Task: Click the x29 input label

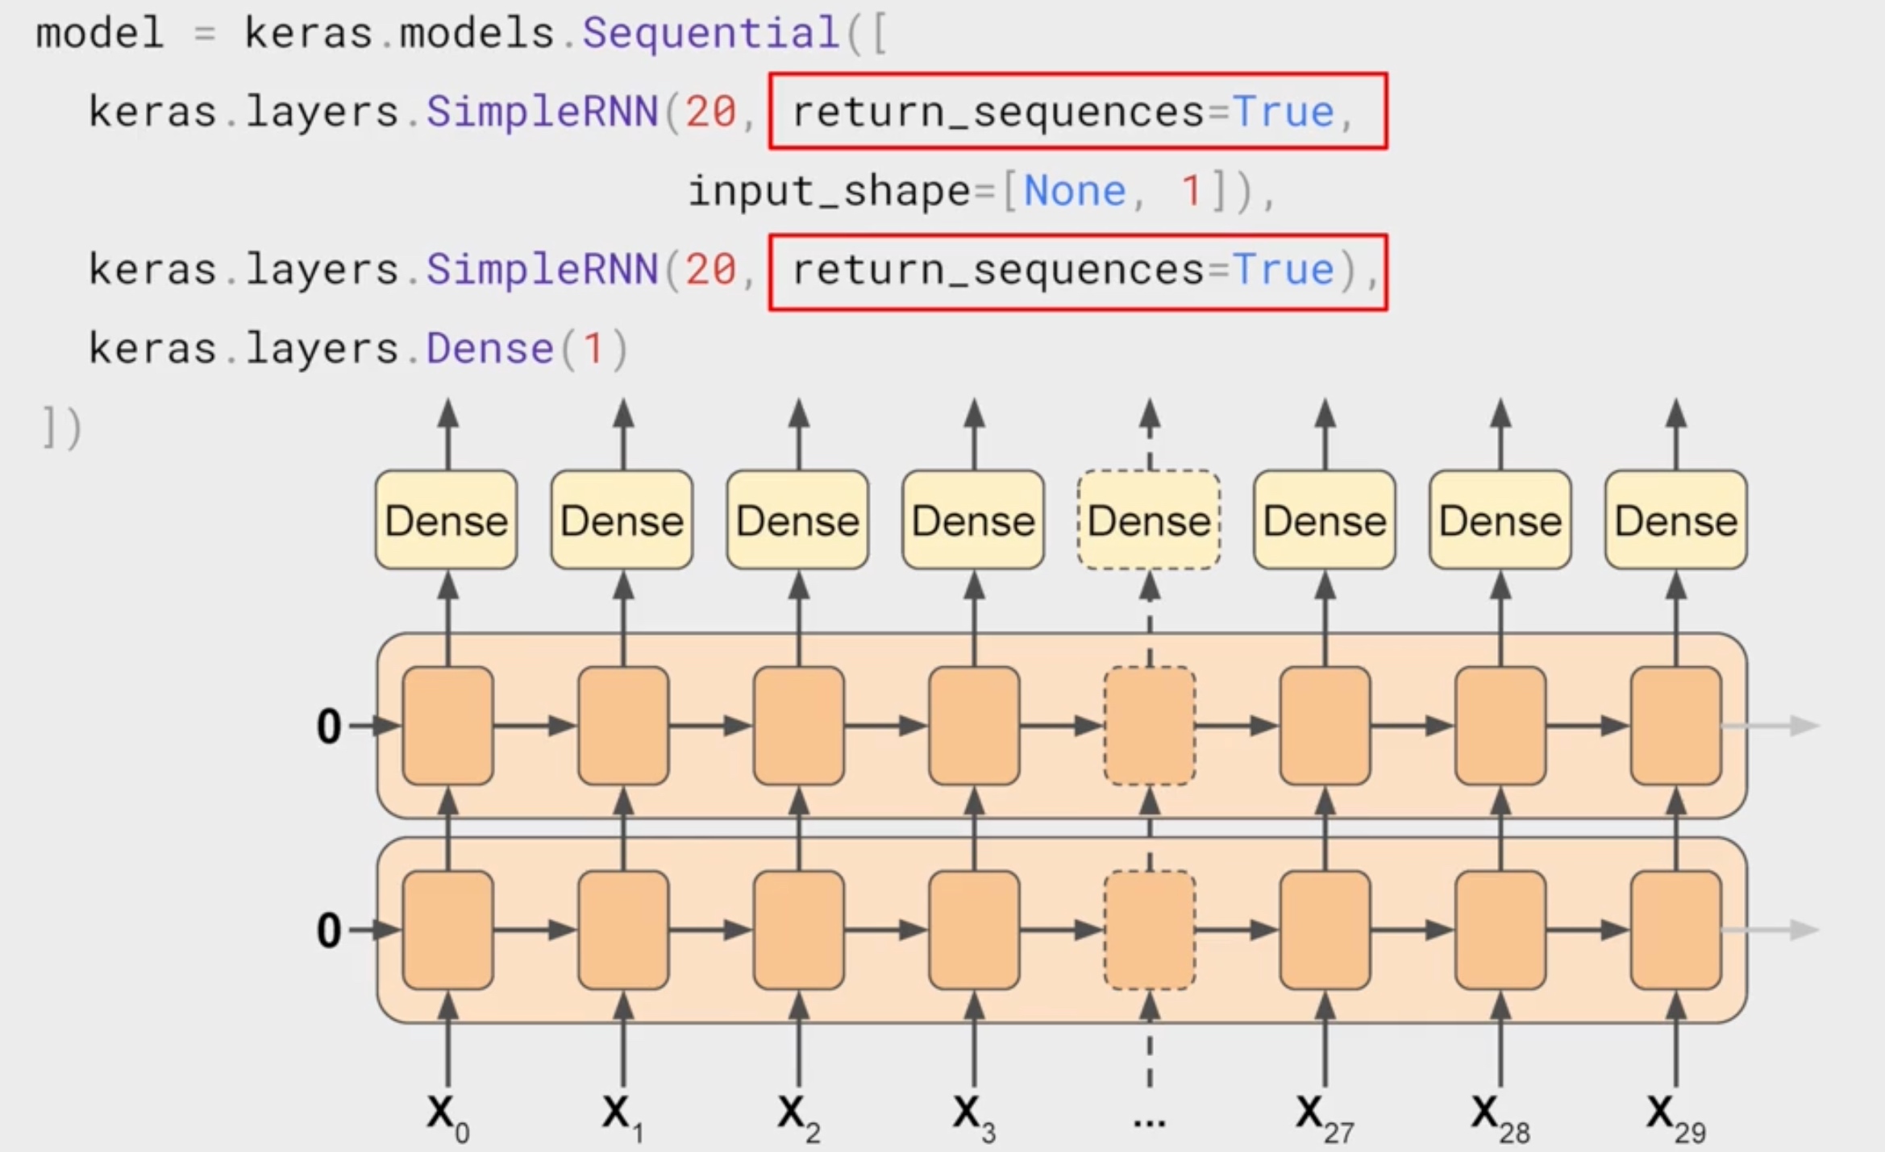Action: [x=1676, y=1117]
